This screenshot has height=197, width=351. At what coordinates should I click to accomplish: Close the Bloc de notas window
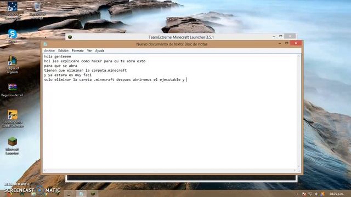[296, 43]
